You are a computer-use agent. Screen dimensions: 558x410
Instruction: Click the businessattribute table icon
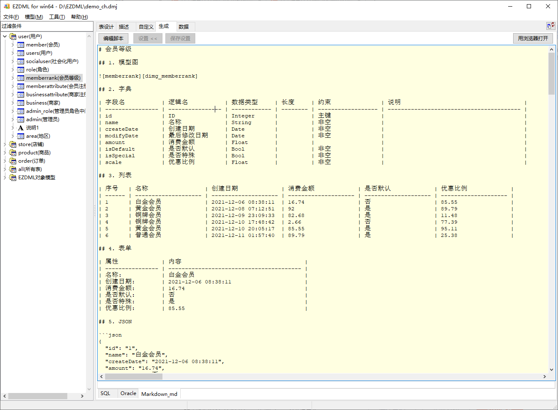[21, 95]
